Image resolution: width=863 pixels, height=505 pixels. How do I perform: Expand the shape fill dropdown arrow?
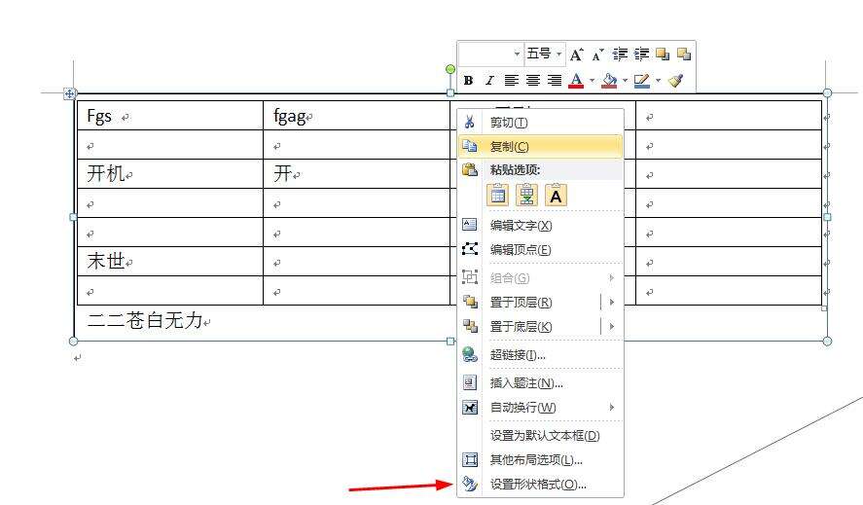click(x=625, y=81)
